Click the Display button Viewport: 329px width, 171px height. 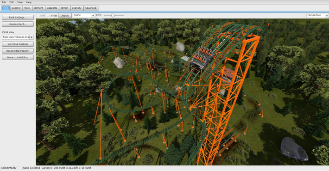[x=65, y=16]
